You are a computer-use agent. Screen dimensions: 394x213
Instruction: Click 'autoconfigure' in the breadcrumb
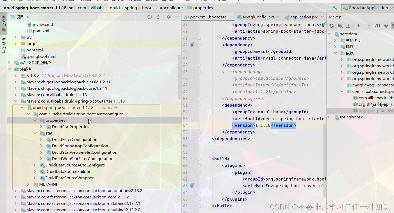coord(169,8)
